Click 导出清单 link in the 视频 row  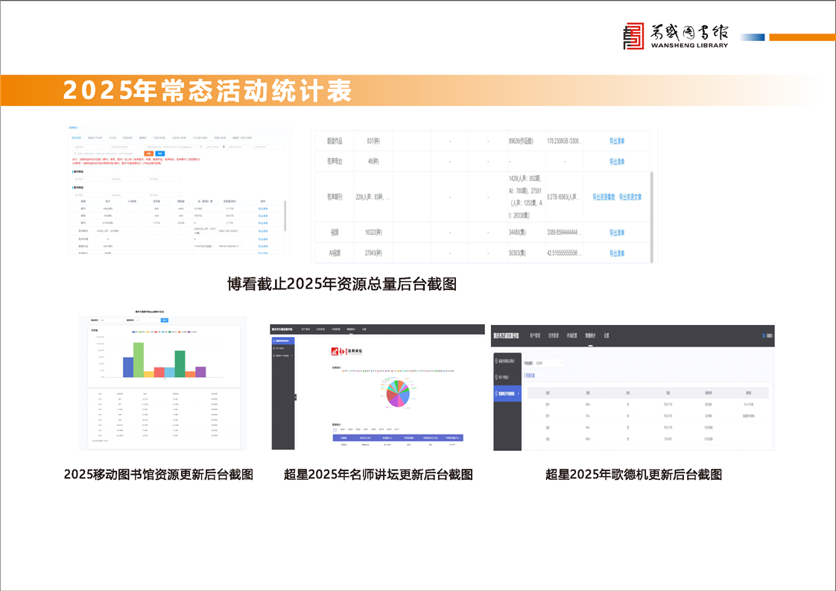(x=617, y=233)
